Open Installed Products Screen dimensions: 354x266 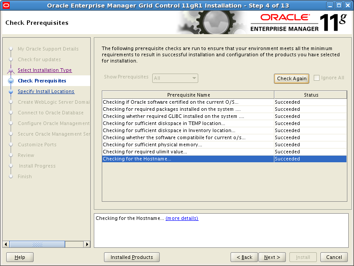(x=131, y=257)
